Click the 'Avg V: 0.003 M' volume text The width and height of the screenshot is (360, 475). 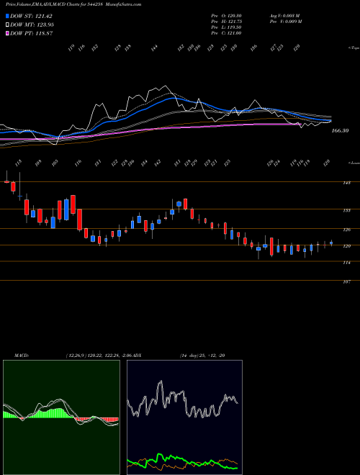(x=284, y=16)
